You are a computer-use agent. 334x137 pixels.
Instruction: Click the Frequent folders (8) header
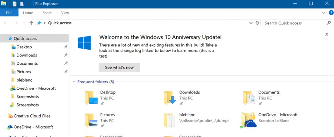coord(96,82)
